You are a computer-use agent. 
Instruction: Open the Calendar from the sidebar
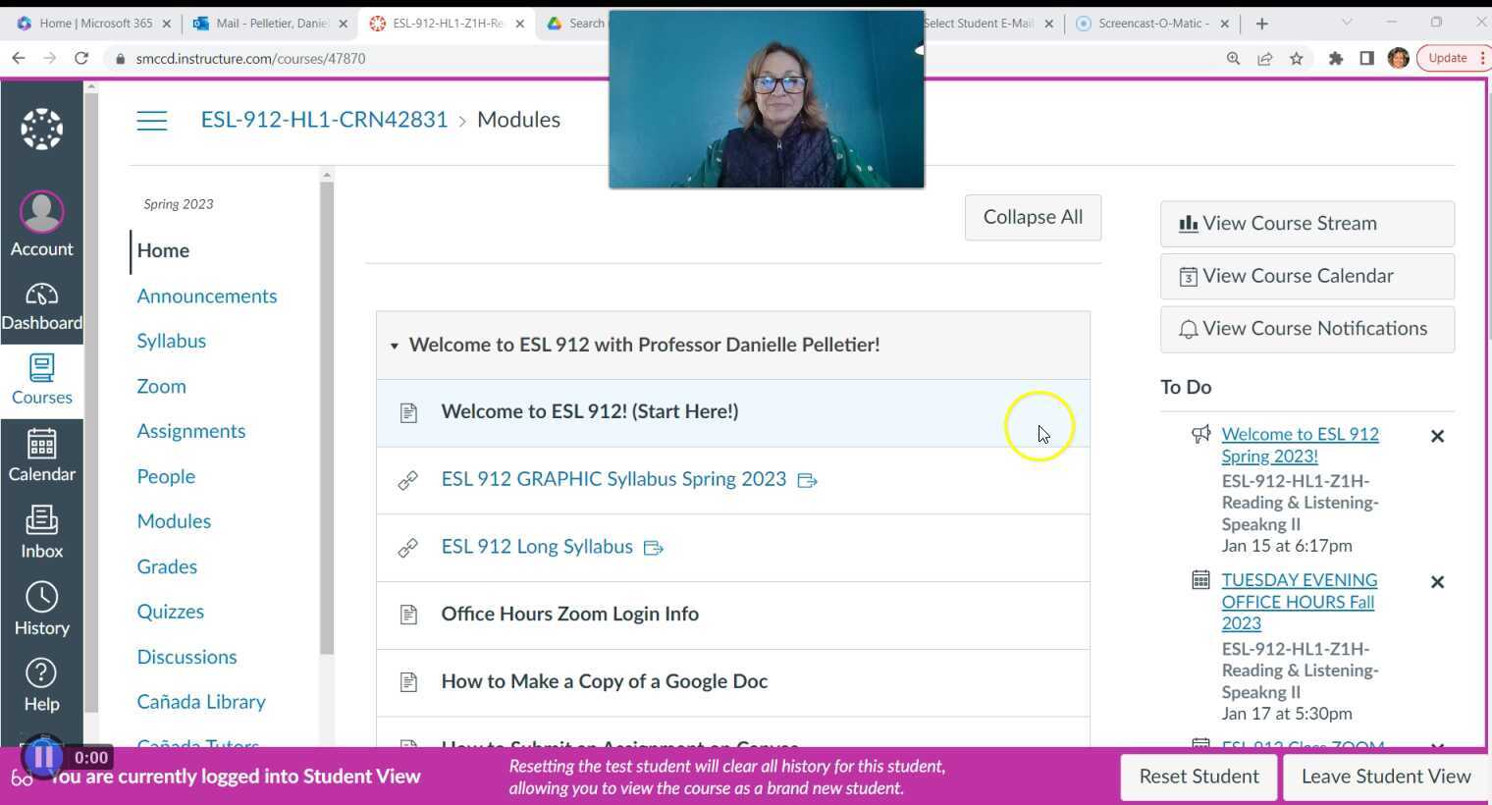point(41,454)
